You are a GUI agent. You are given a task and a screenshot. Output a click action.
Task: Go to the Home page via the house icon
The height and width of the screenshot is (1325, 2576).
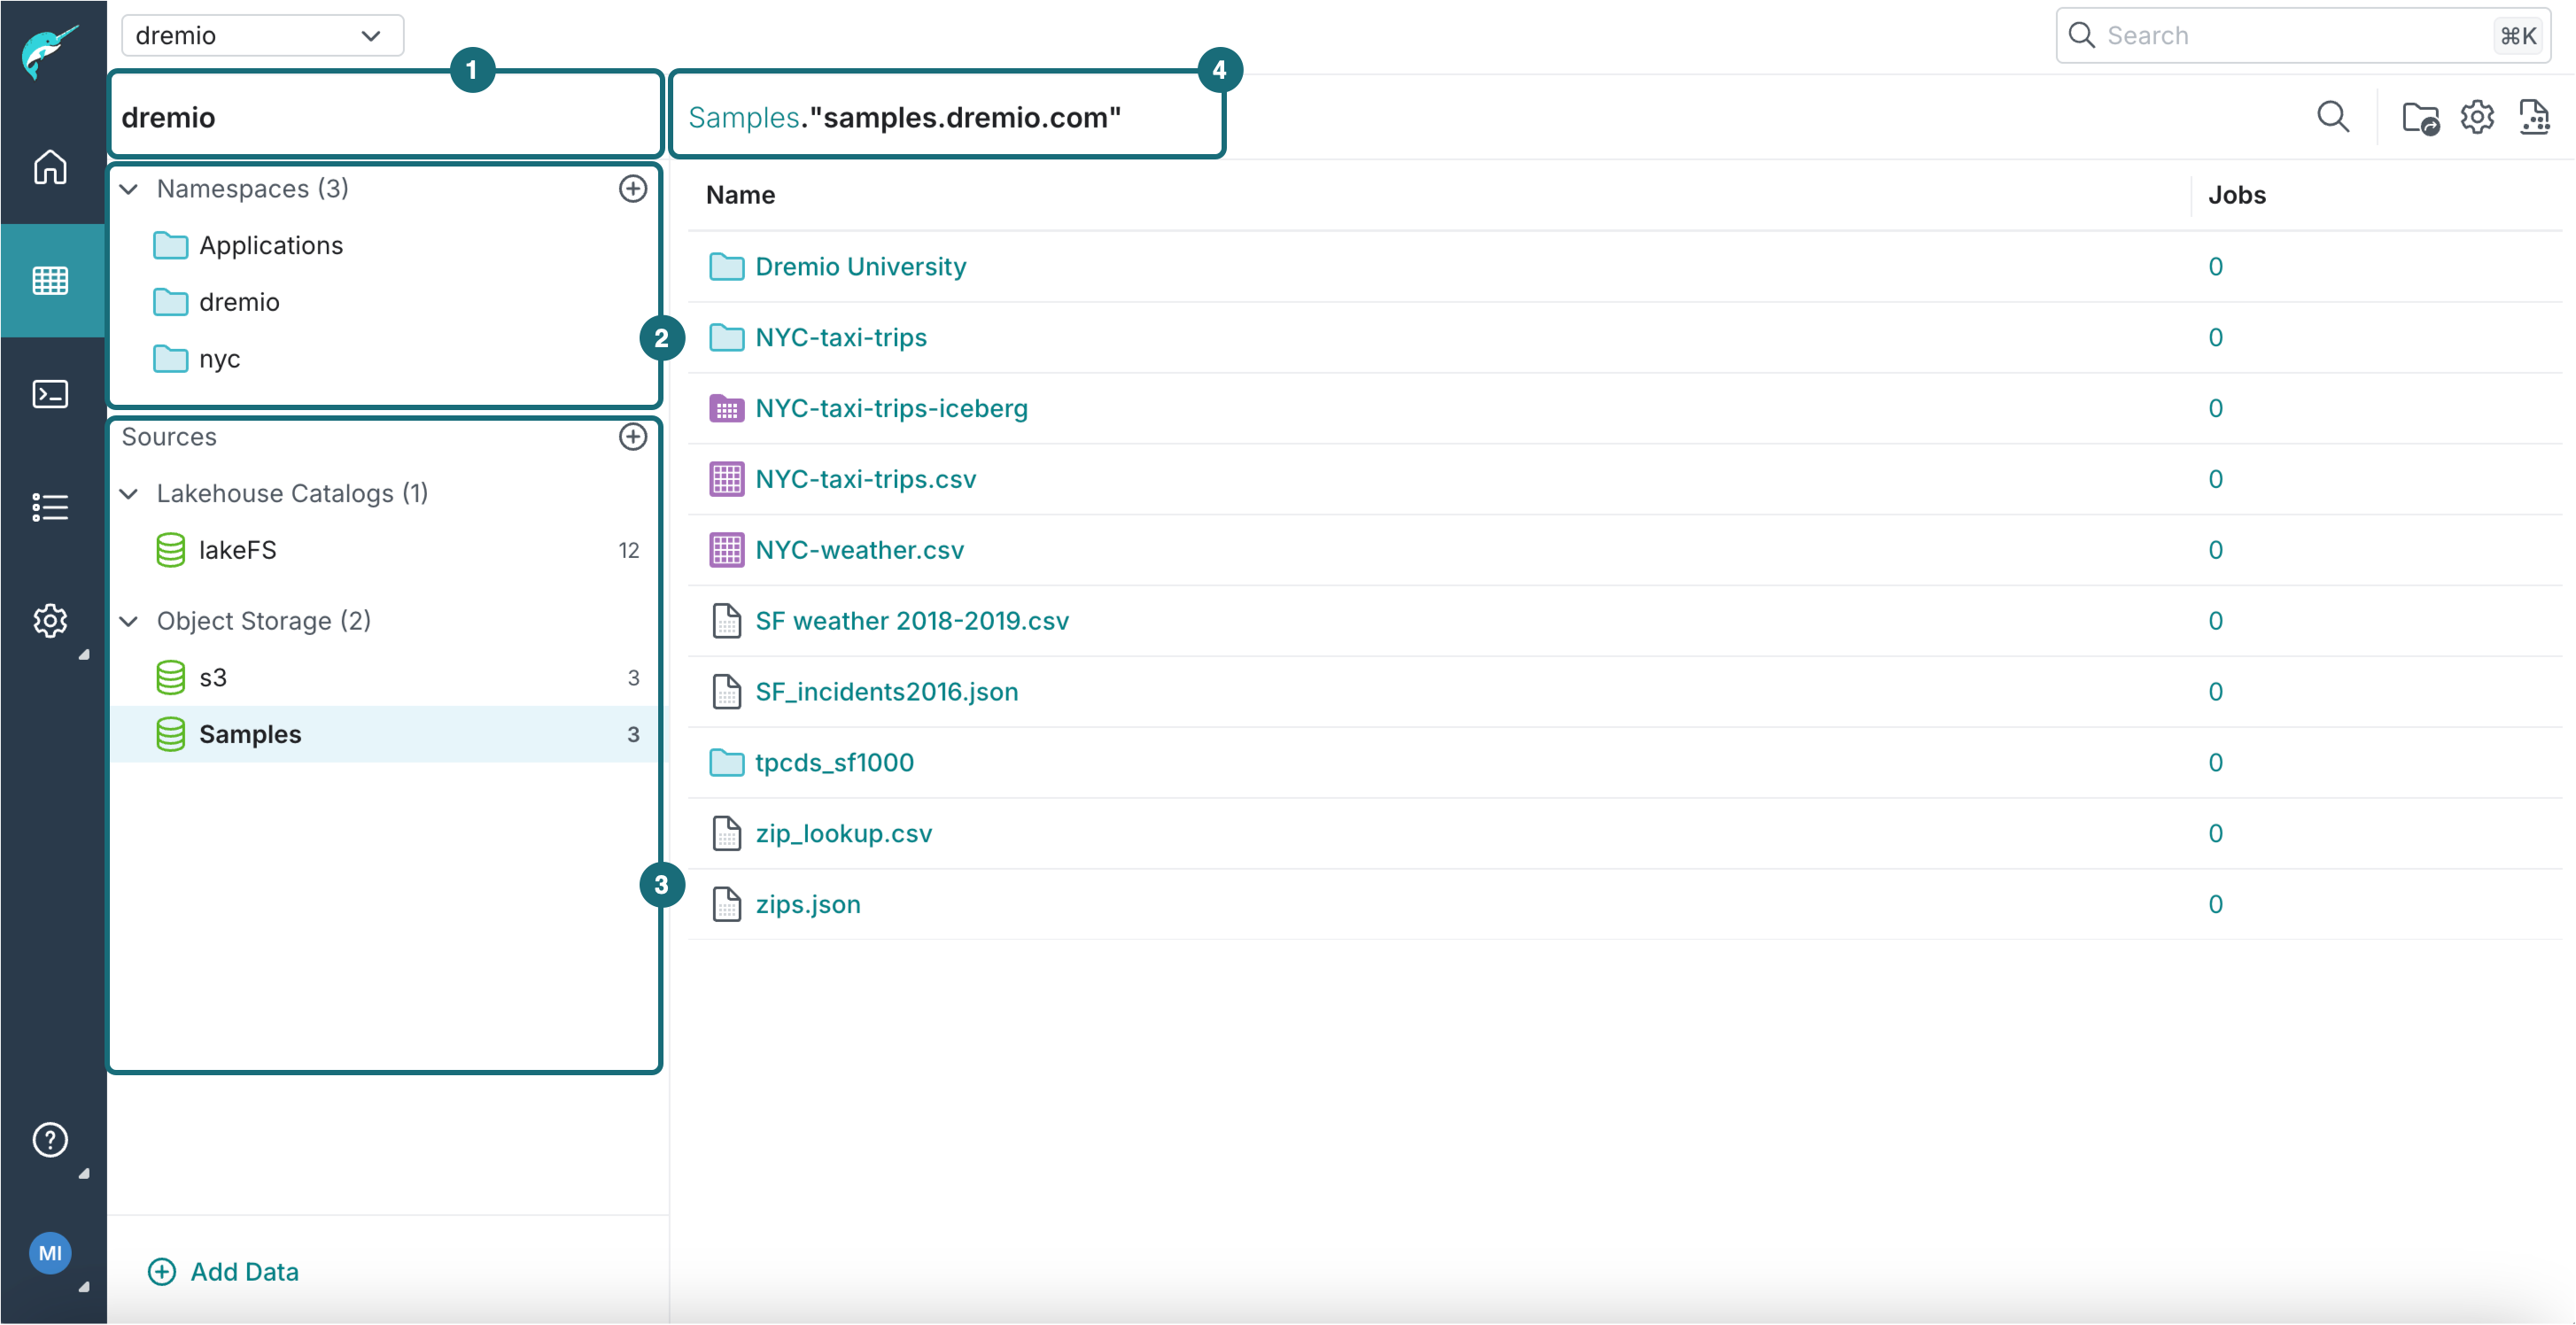[50, 167]
